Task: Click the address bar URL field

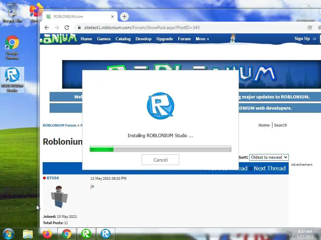Action: [142, 27]
